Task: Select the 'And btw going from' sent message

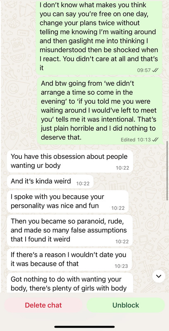Action: 100,110
